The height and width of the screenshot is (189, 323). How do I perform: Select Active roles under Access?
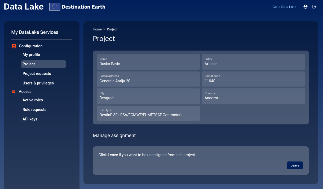pyautogui.click(x=33, y=100)
